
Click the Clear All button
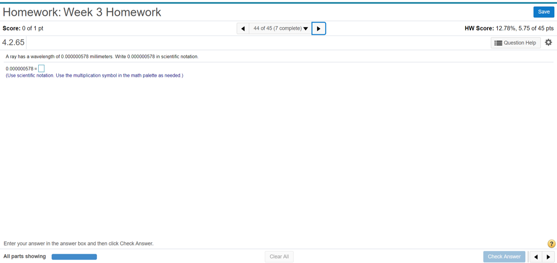(x=279, y=256)
